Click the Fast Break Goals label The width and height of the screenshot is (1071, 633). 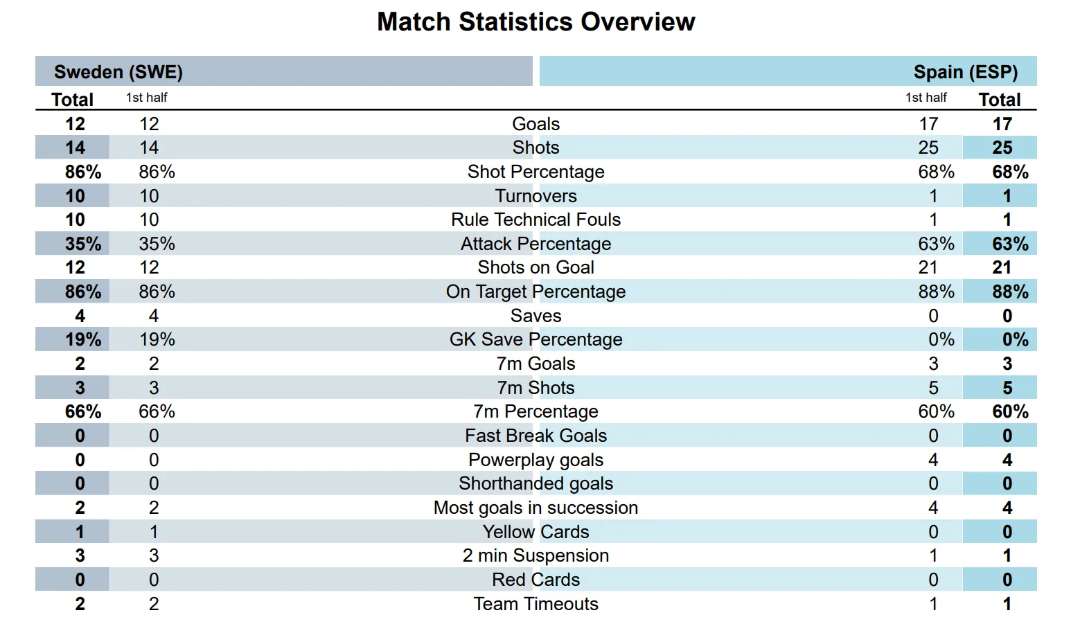535,436
